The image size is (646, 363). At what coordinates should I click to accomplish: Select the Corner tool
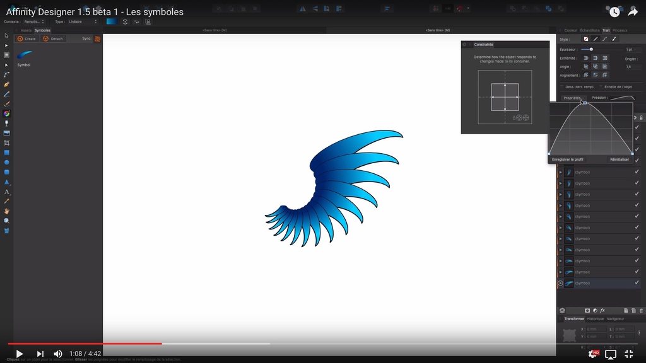click(x=6, y=75)
